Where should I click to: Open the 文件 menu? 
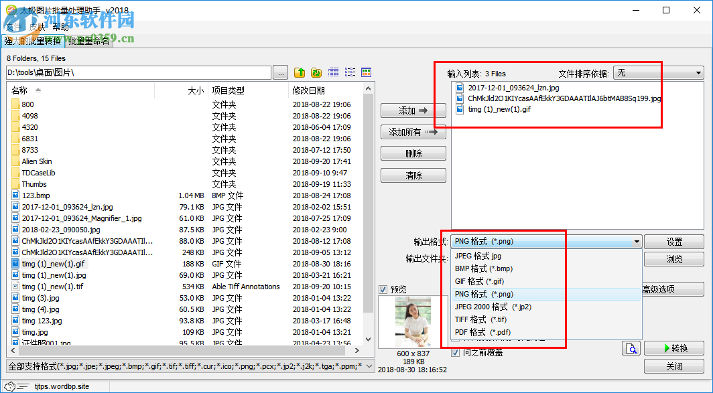13,27
